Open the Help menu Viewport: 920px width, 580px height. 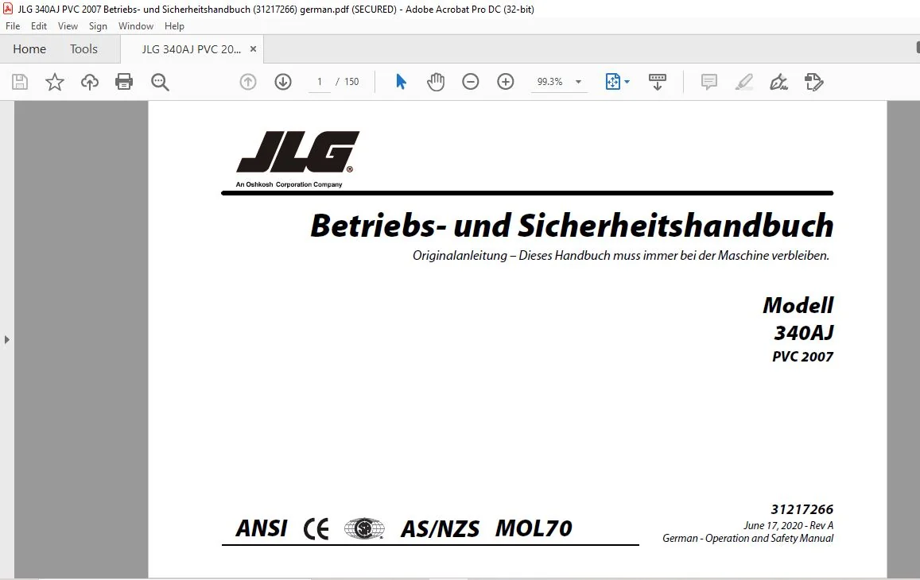pyautogui.click(x=174, y=25)
